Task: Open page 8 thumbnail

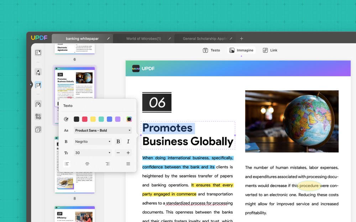Action: pos(75,183)
